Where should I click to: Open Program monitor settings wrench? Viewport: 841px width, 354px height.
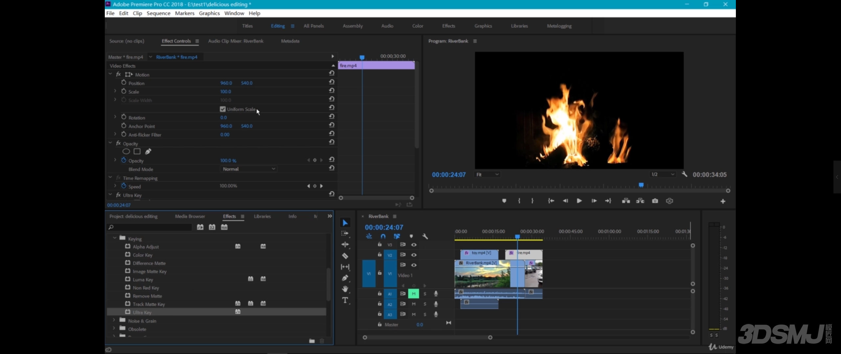point(684,174)
